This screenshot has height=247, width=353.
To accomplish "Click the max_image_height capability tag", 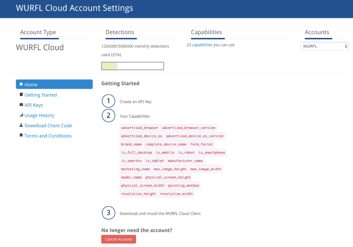I will pyautogui.click(x=170, y=169).
